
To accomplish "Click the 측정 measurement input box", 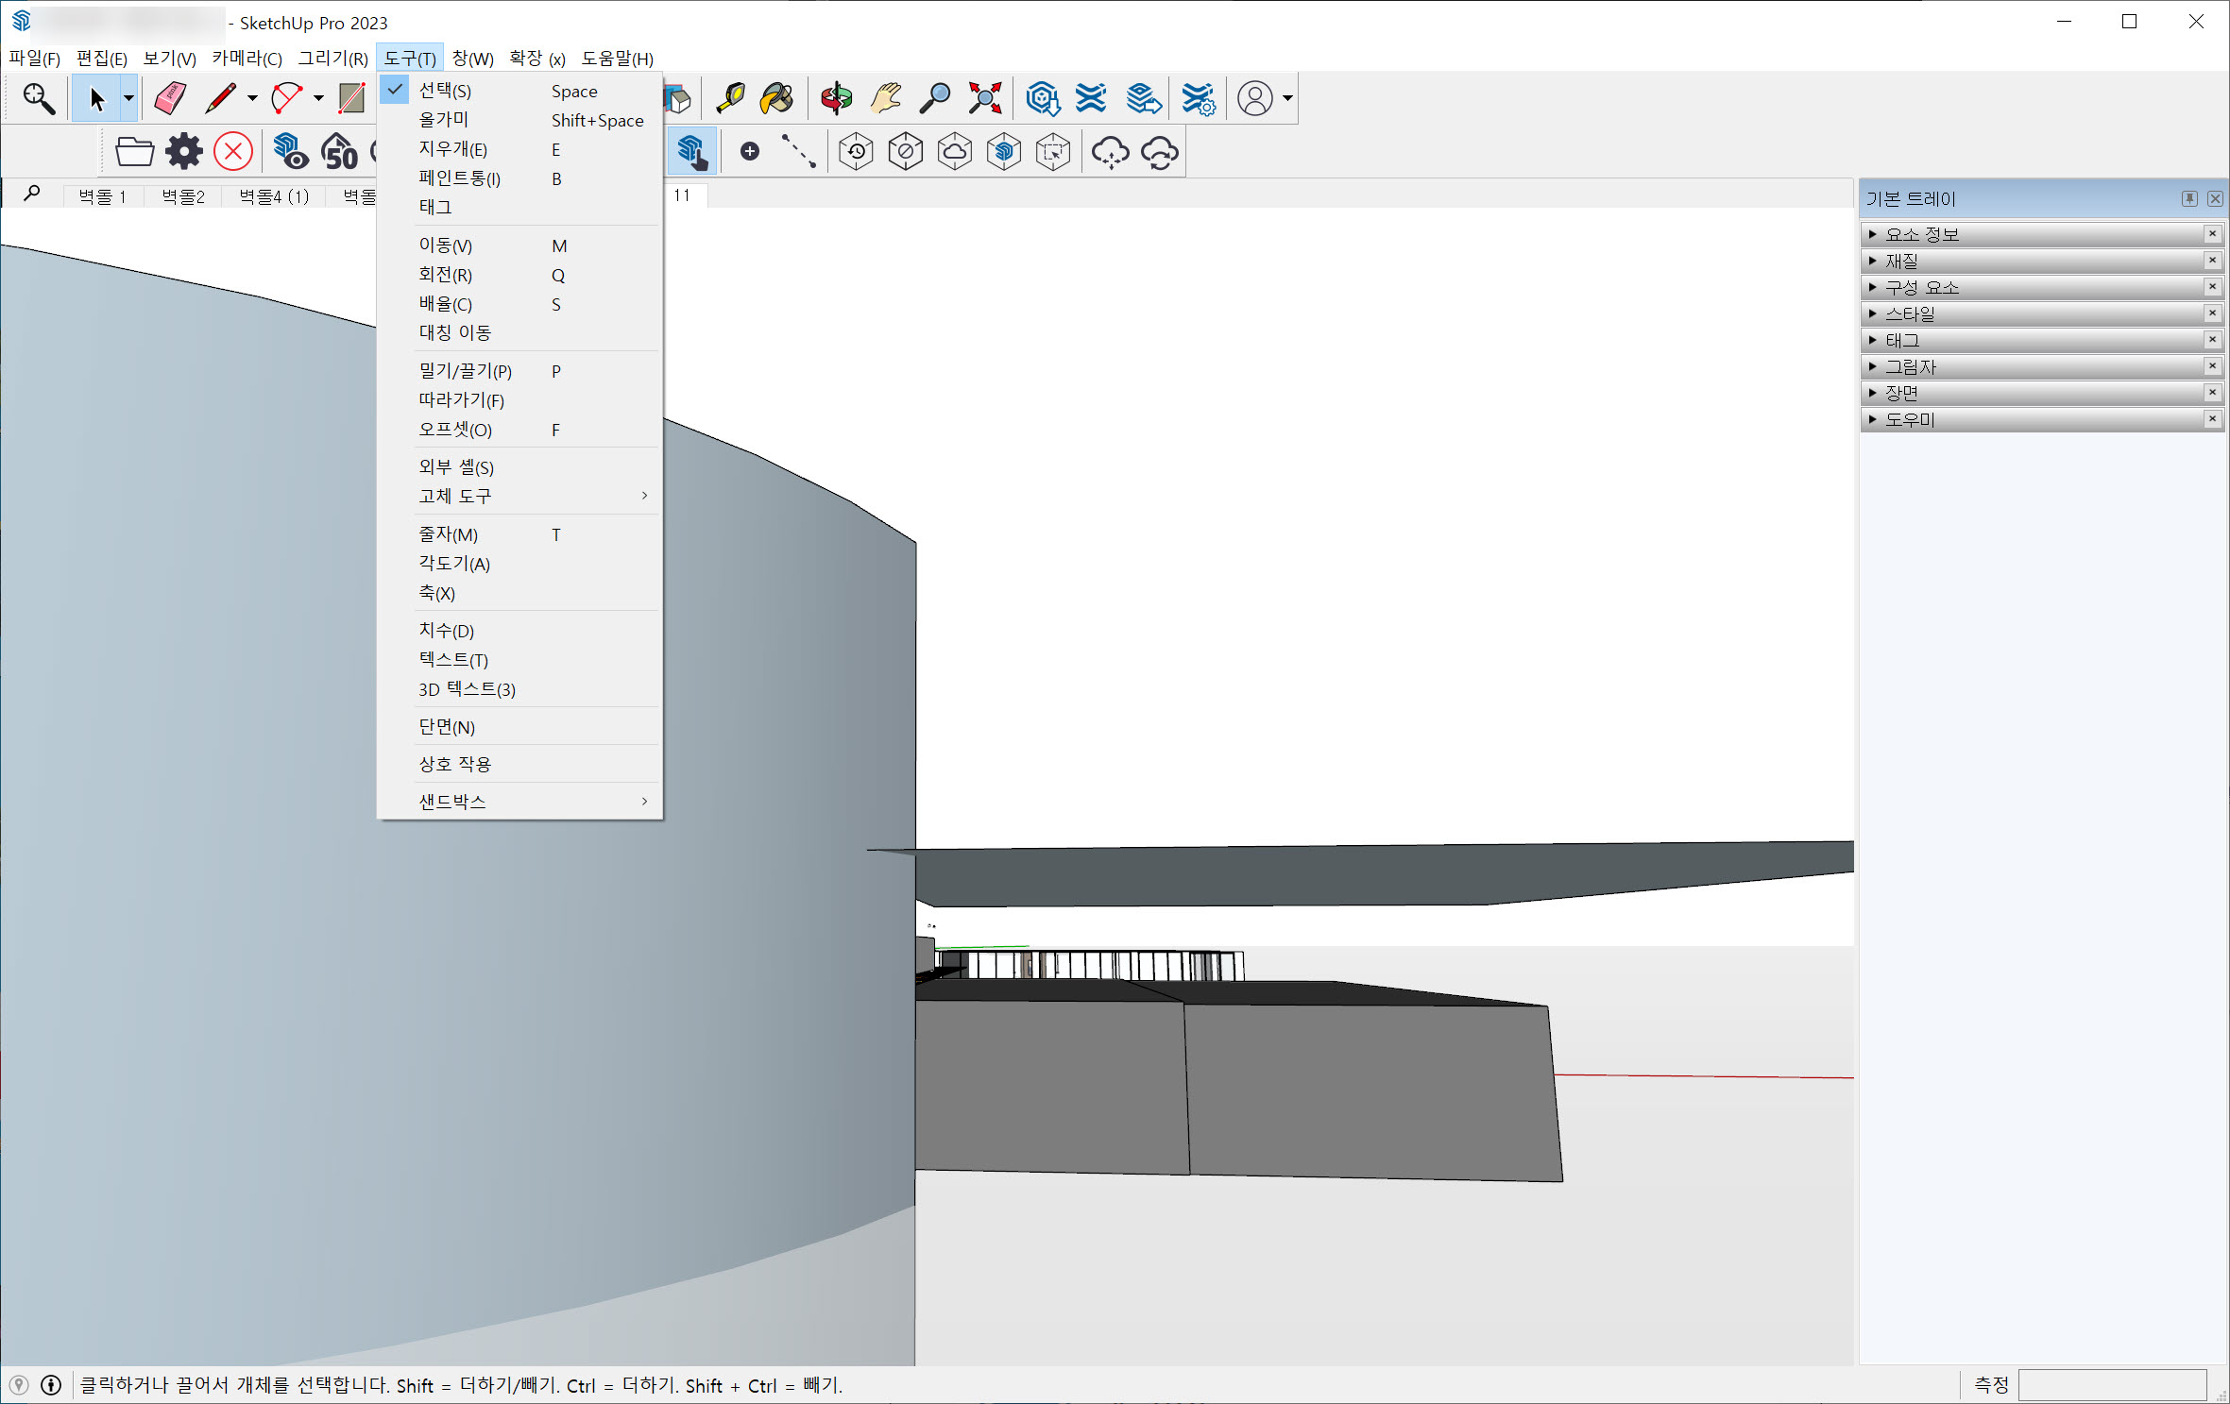I will coord(2111,1385).
